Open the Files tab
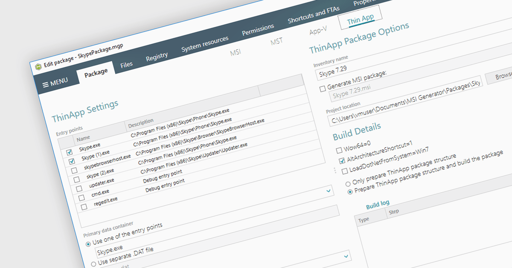Image resolution: width=512 pixels, height=268 pixels. click(x=126, y=64)
